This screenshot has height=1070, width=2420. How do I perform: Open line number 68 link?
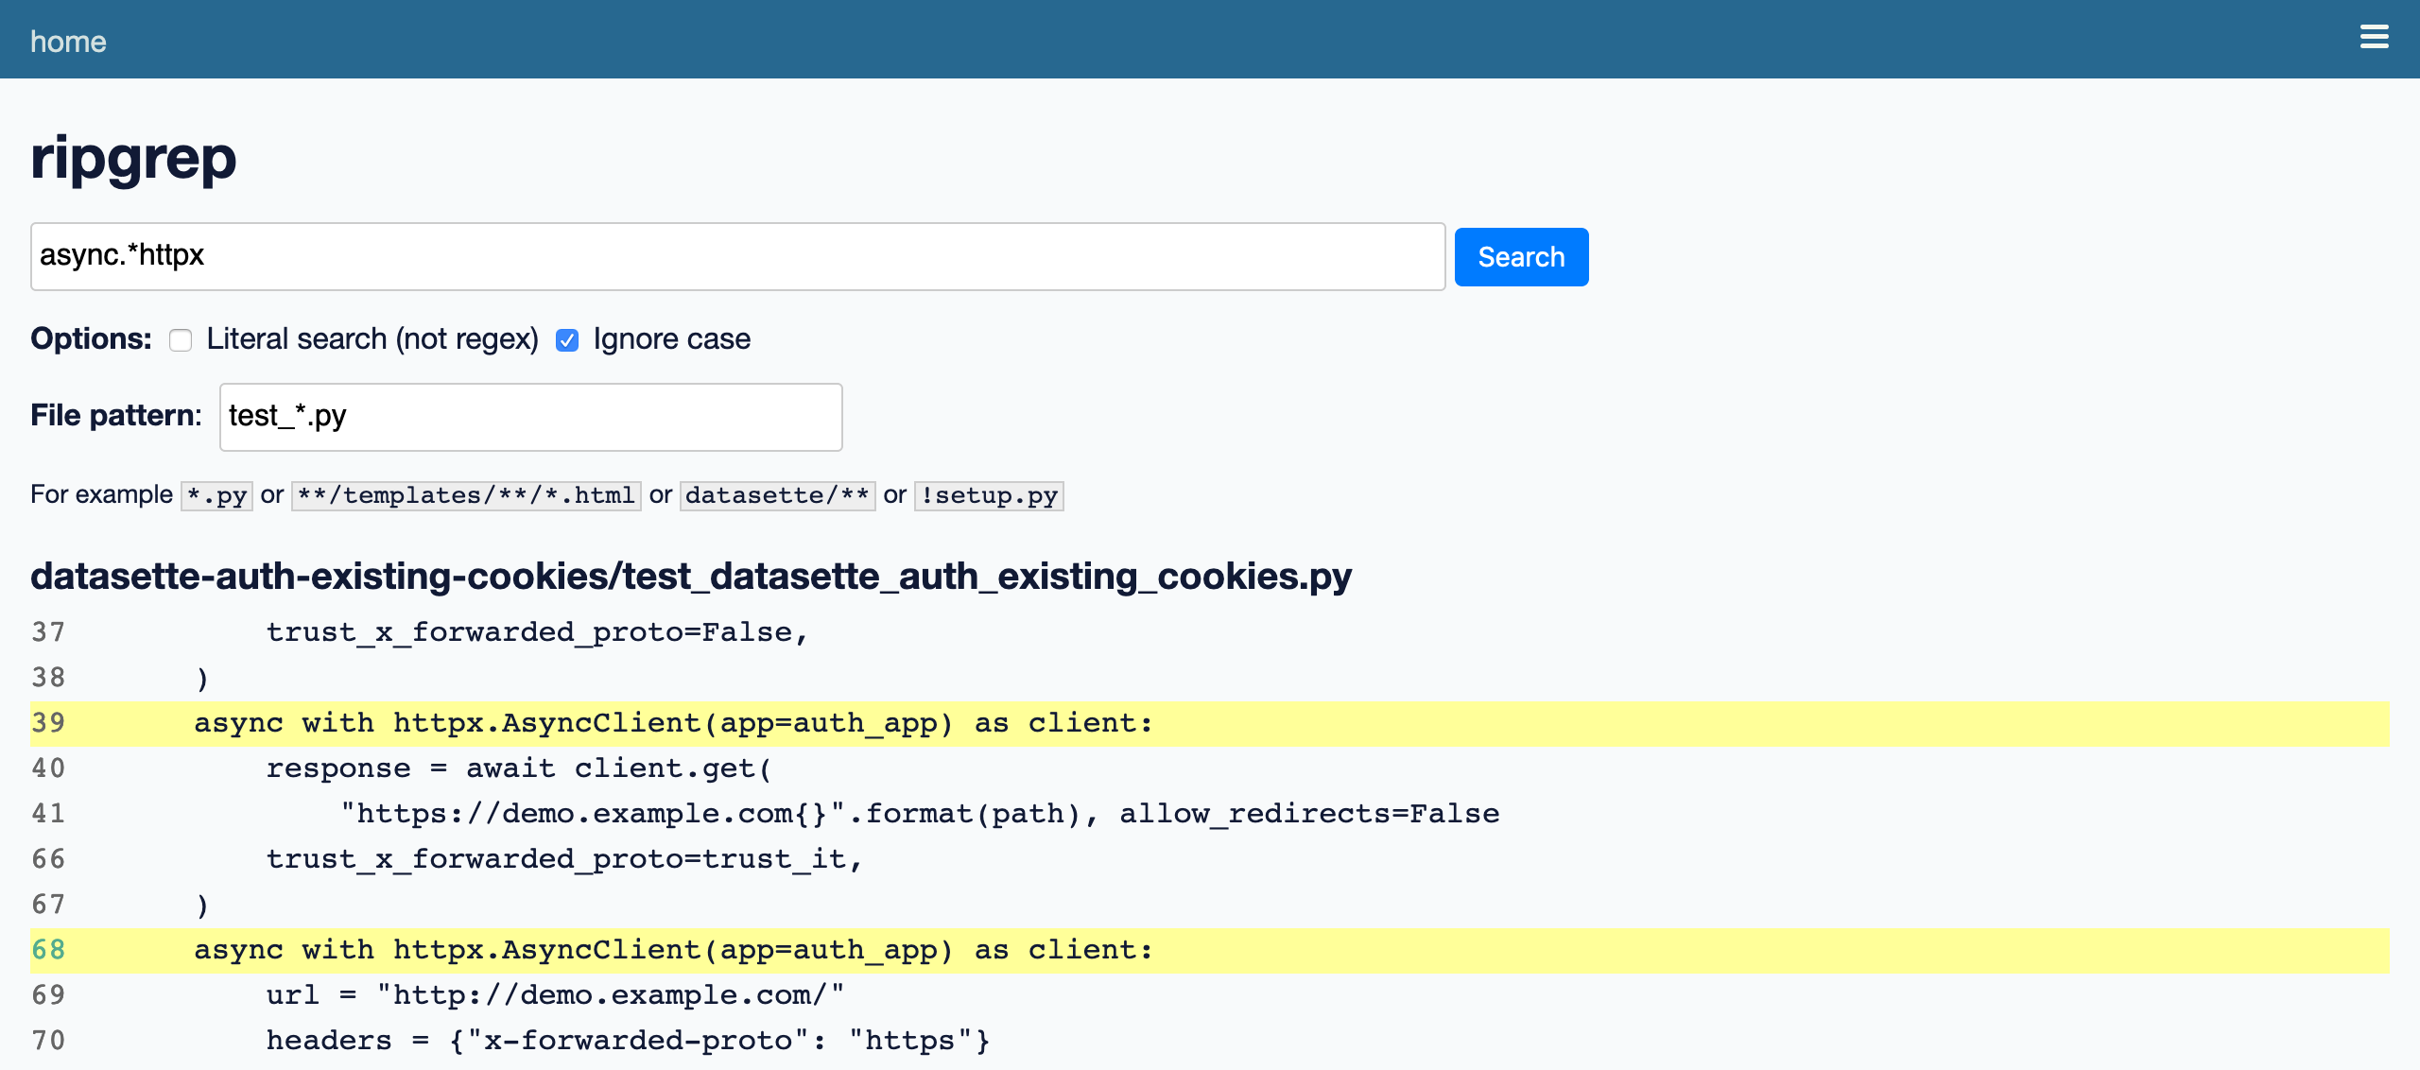click(x=48, y=950)
